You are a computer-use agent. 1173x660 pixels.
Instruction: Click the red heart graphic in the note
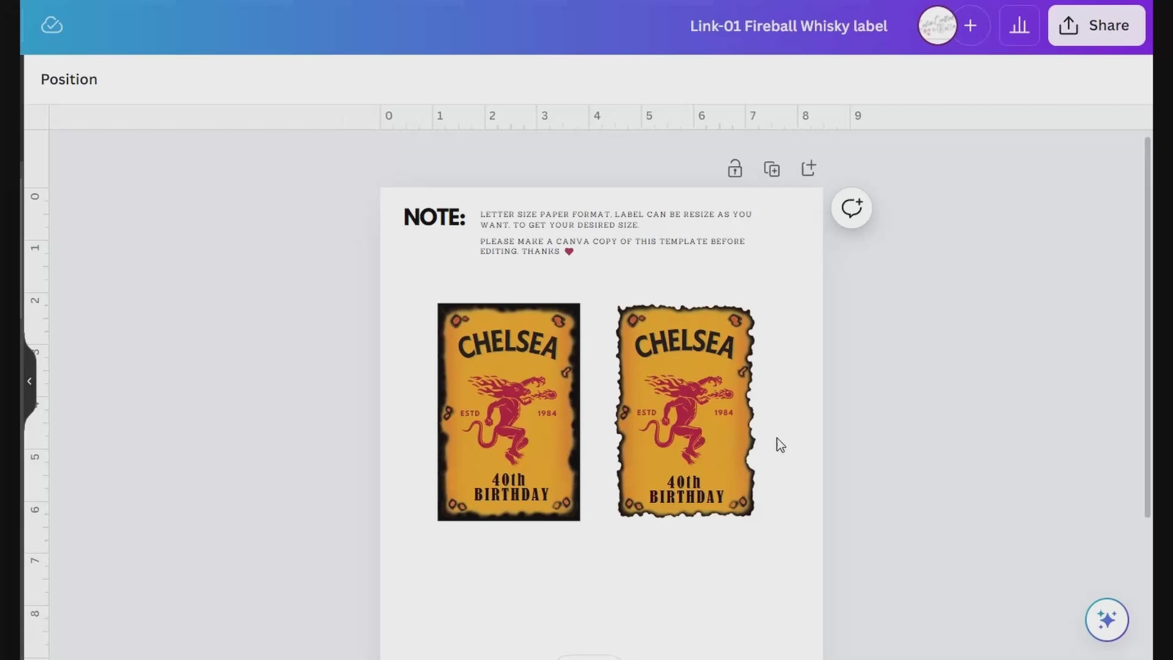tap(569, 252)
